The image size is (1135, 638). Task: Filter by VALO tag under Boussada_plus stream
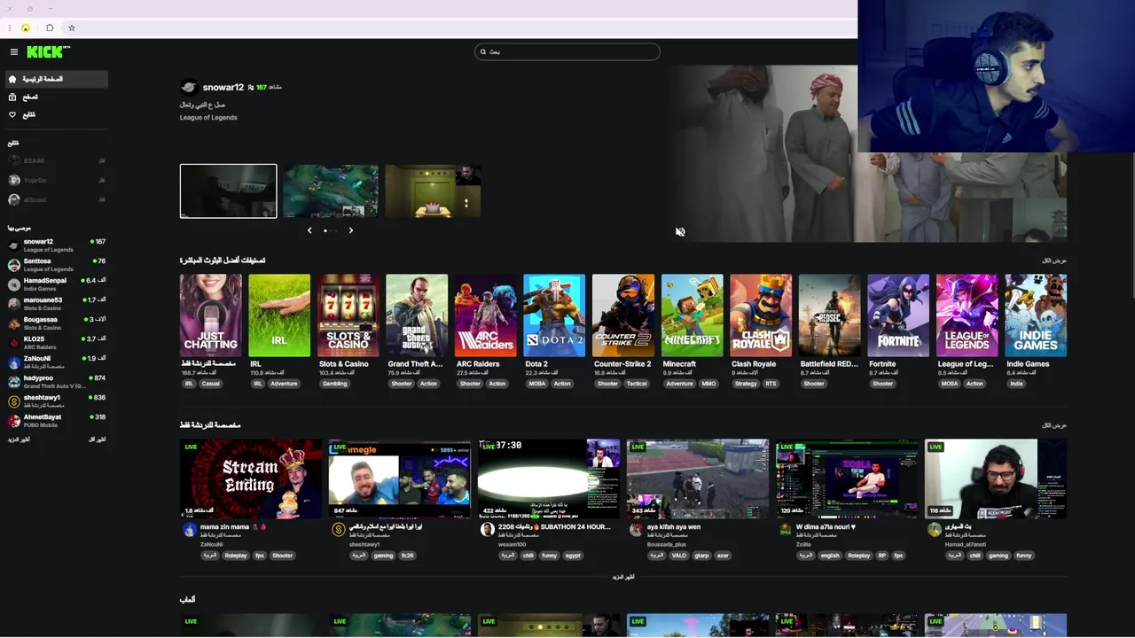pyautogui.click(x=678, y=556)
